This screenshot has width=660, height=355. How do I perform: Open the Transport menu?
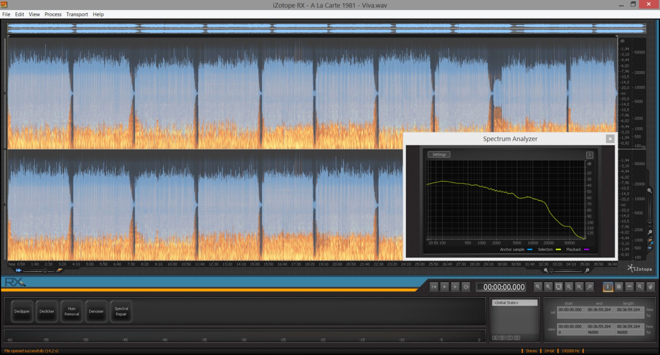[77, 14]
